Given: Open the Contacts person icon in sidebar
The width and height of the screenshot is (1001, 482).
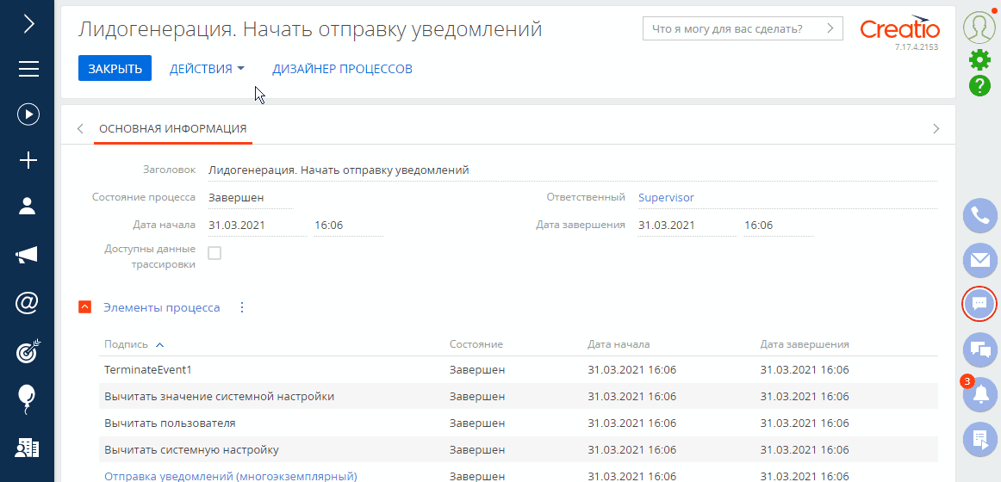Looking at the screenshot, I should click(28, 206).
